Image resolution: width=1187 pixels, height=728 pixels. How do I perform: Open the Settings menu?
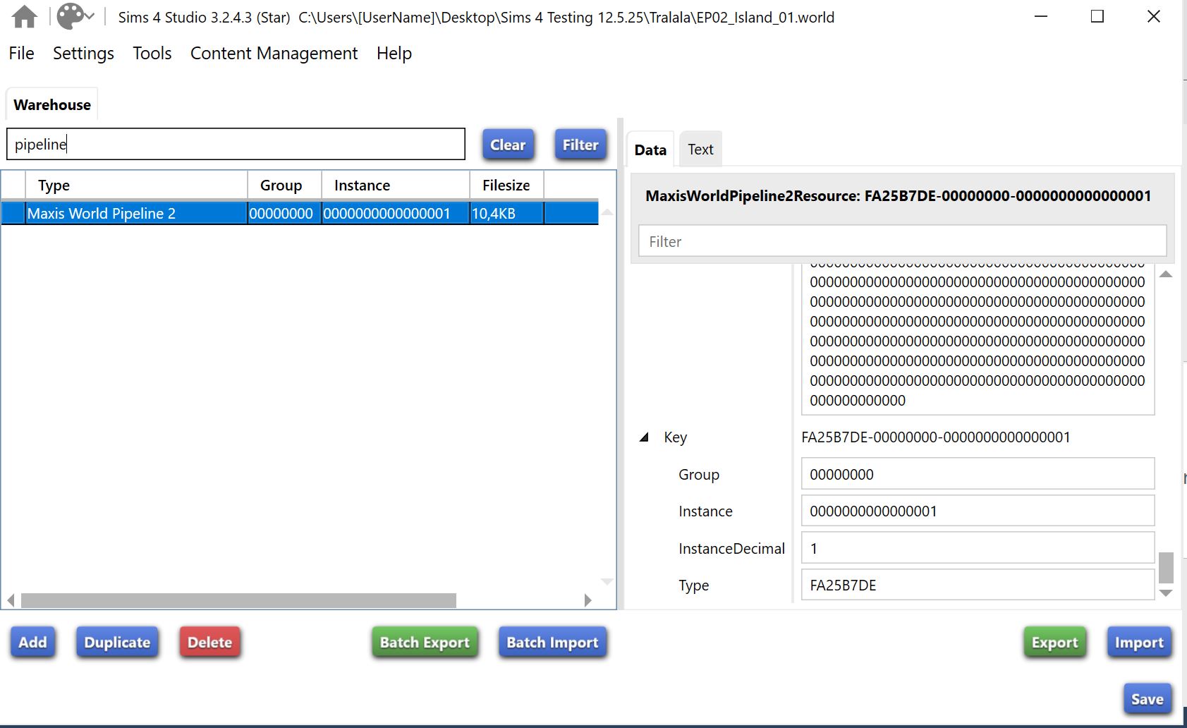pos(83,54)
